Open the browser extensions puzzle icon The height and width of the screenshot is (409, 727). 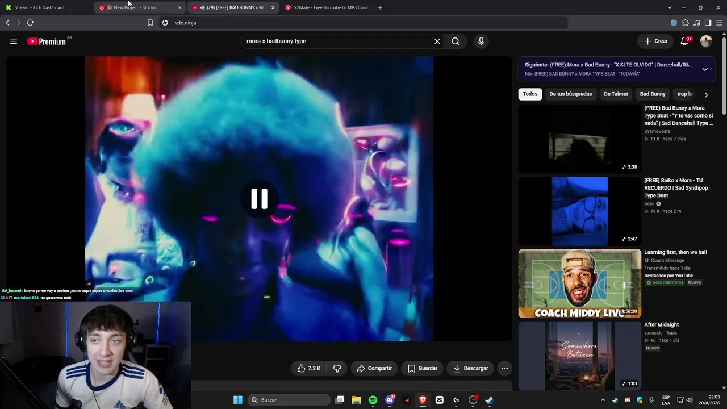tap(686, 23)
